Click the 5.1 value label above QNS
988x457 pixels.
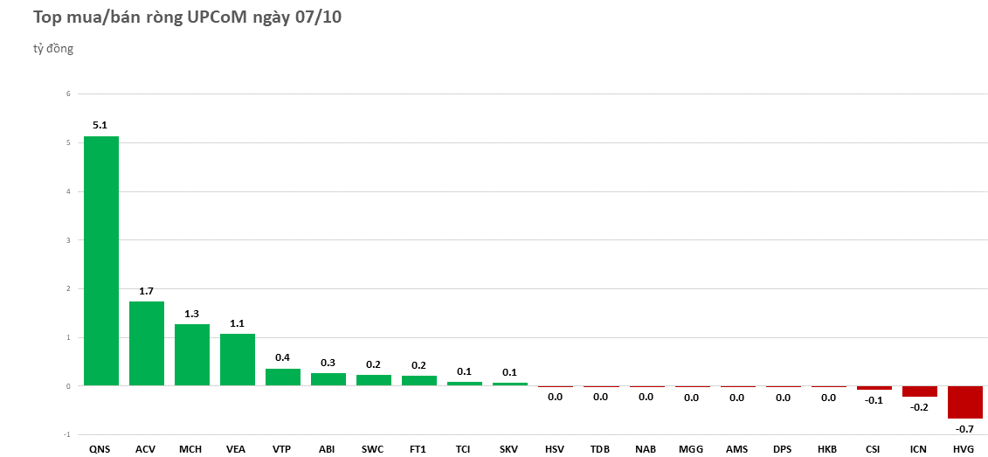pos(100,125)
